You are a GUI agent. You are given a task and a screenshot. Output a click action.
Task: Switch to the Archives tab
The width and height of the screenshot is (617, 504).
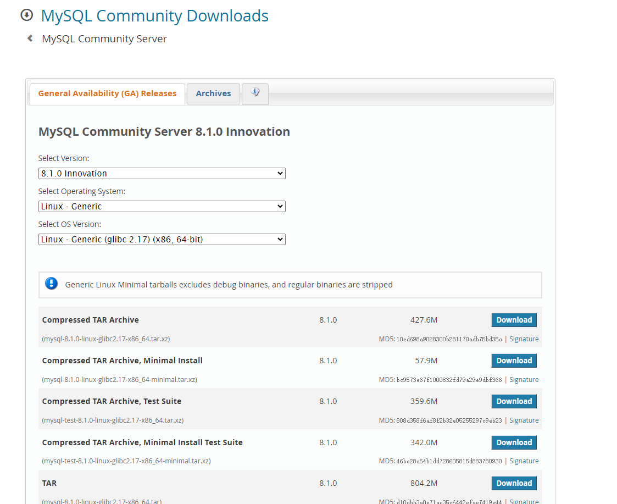point(213,93)
